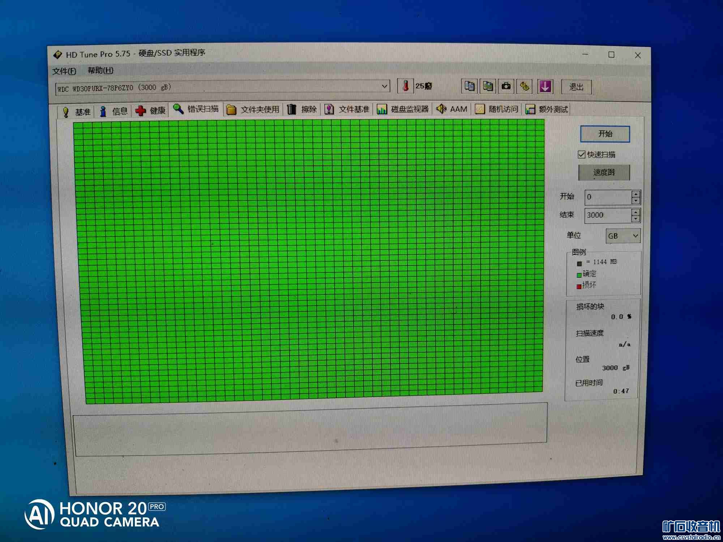Open the options wrench icon
Viewport: 723px width, 542px height.
point(525,86)
